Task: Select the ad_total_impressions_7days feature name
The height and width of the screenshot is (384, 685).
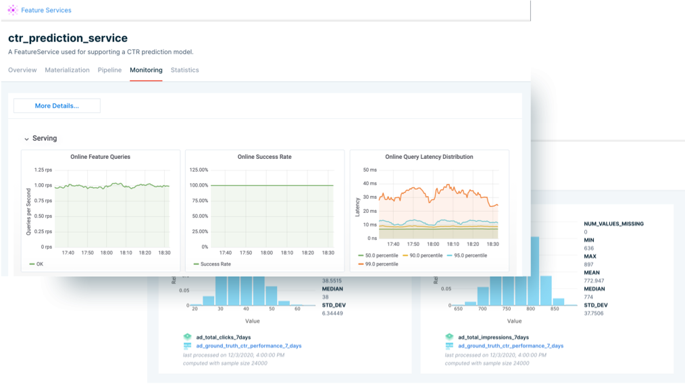Action: click(493, 337)
